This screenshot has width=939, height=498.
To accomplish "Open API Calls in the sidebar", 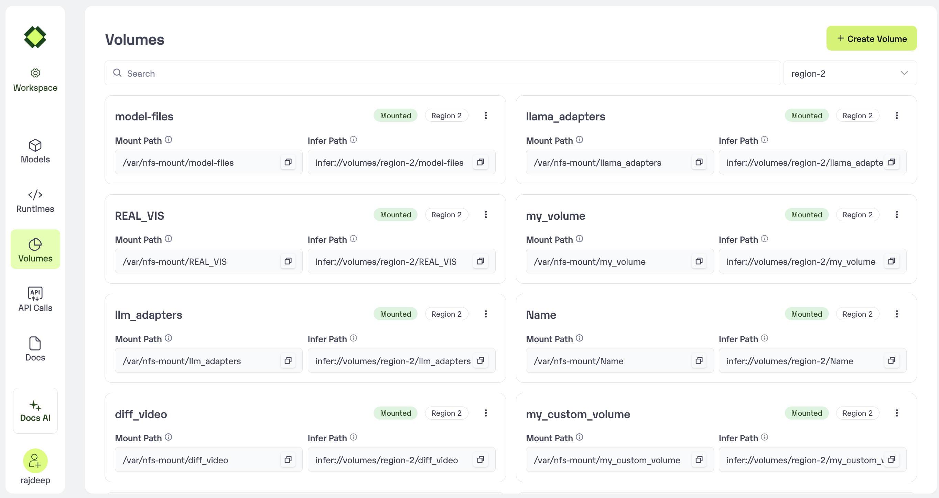I will point(35,300).
